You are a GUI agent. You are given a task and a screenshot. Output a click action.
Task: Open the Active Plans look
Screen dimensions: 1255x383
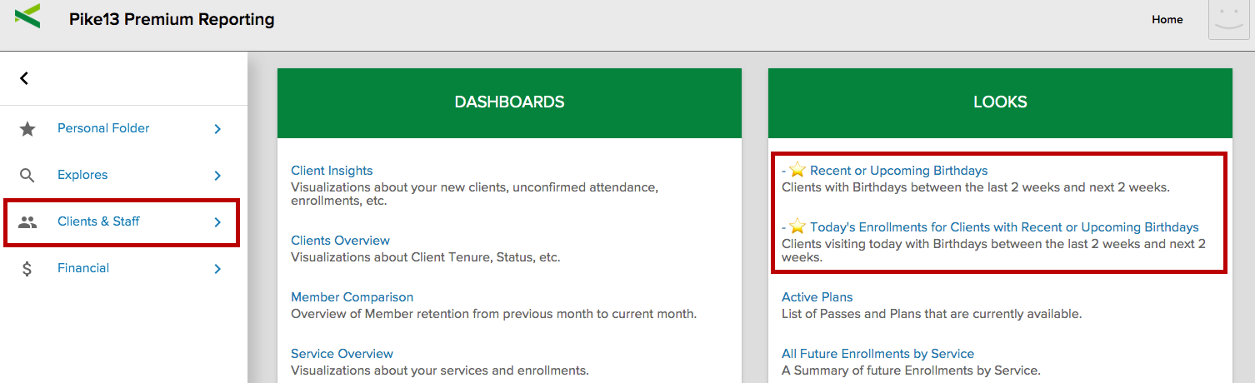(x=817, y=297)
